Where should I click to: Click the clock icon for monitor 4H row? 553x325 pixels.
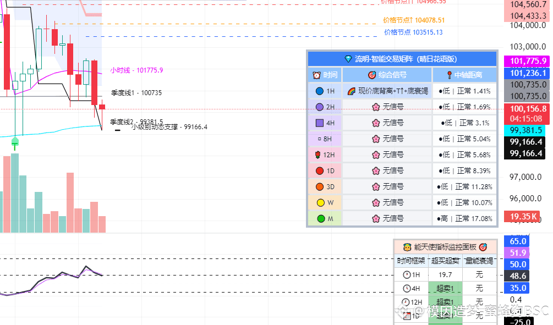(407, 289)
